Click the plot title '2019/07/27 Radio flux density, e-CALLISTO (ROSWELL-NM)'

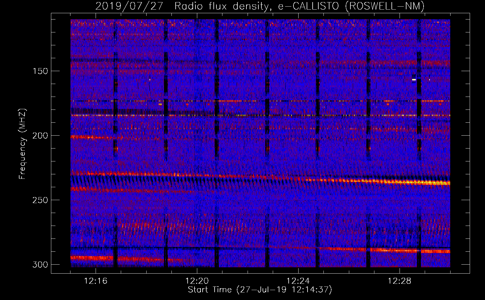tap(260, 6)
